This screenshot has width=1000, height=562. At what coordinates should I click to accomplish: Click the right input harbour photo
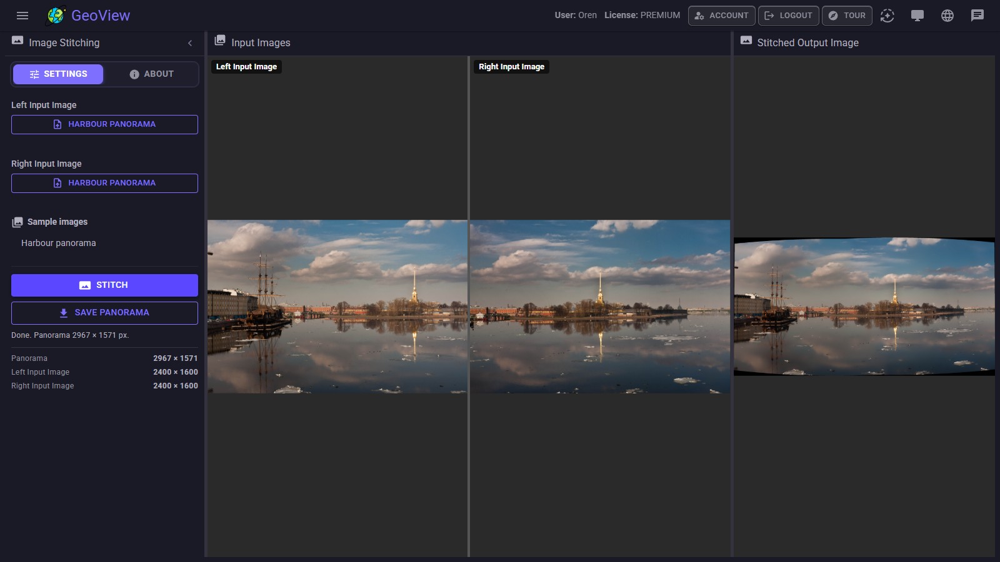point(600,307)
